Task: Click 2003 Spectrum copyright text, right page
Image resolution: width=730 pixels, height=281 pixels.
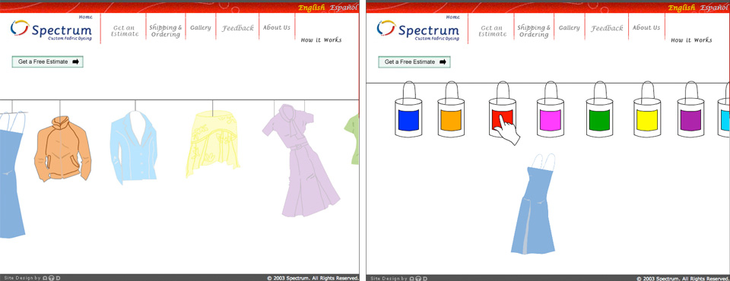Action: pos(682,278)
